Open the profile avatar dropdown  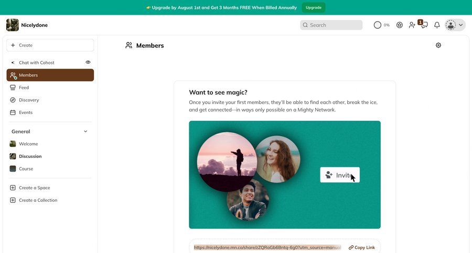pyautogui.click(x=455, y=25)
